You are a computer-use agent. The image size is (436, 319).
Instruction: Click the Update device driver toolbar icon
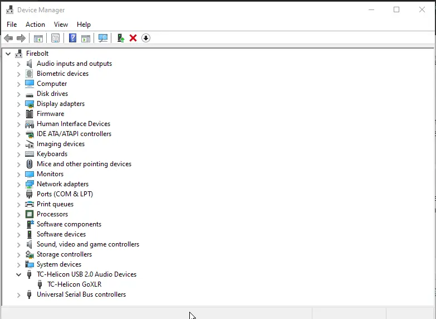[x=120, y=38]
